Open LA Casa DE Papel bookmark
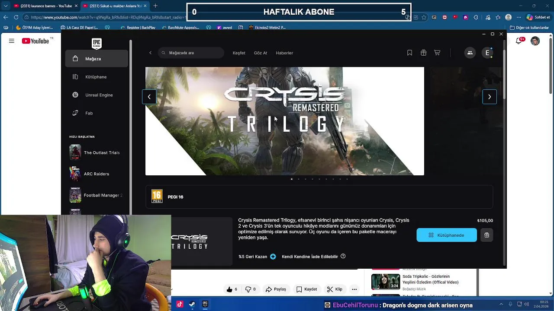This screenshot has width=554, height=311. (x=79, y=27)
